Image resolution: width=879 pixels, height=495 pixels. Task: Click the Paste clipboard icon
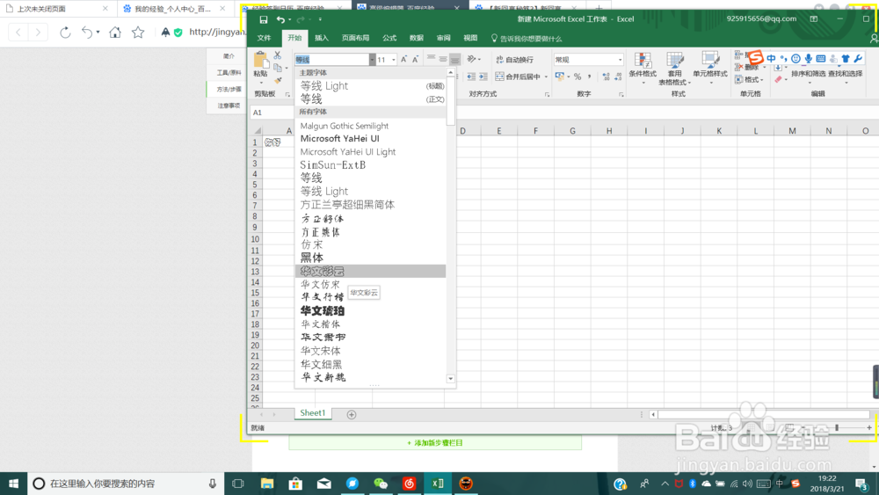pos(261,60)
